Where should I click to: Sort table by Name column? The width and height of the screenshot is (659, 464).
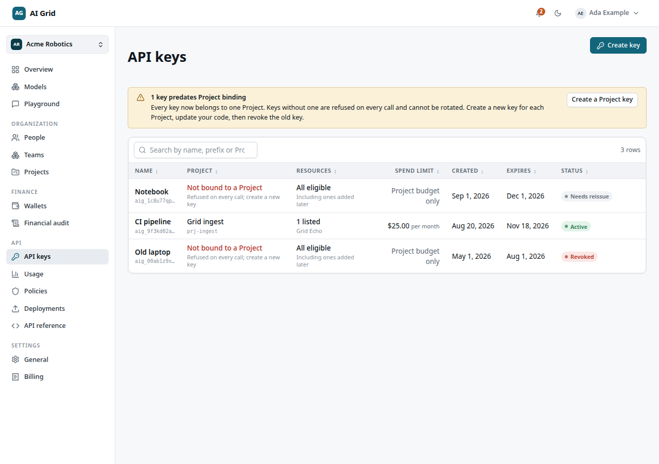point(147,171)
